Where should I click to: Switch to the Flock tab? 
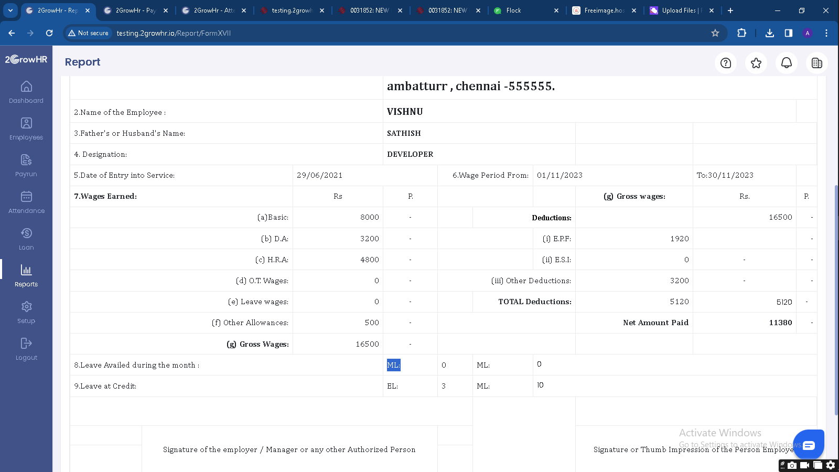click(x=527, y=10)
